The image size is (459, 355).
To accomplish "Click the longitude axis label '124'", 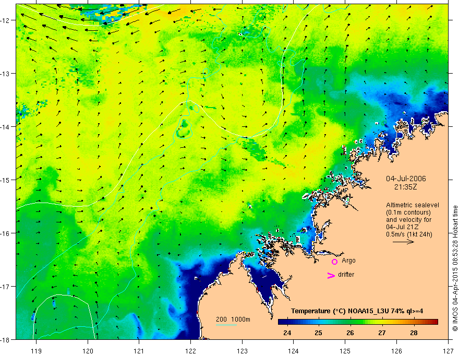I will click(294, 351).
